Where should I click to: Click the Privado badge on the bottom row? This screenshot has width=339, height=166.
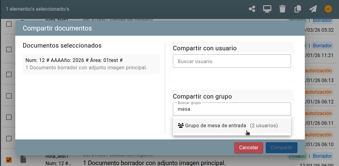click(297, 156)
